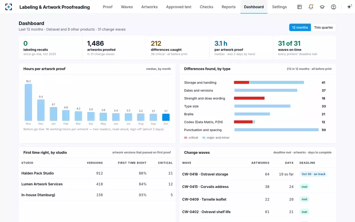The height and width of the screenshot is (222, 355).
Task: Click the major and minor legend swatch
Action: 204,138
